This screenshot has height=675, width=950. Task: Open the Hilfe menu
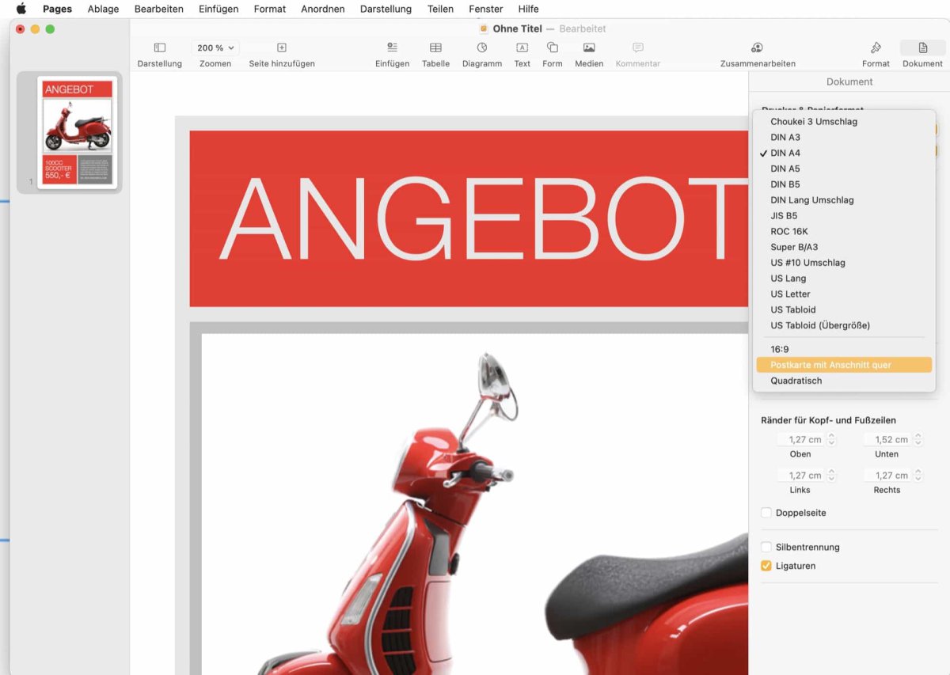[x=528, y=9]
